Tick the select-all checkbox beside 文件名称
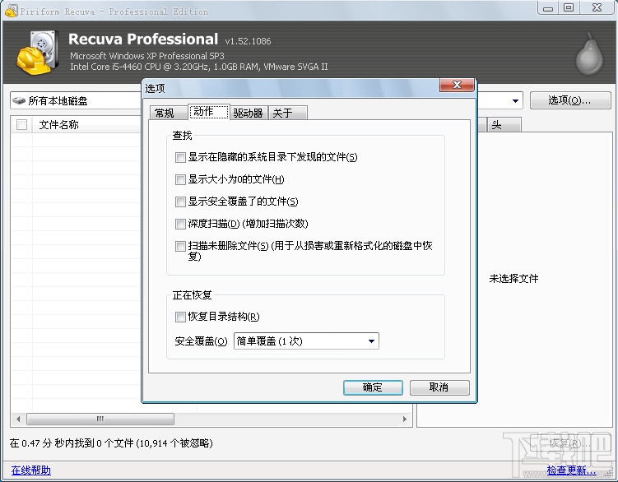The image size is (618, 482). (x=21, y=125)
